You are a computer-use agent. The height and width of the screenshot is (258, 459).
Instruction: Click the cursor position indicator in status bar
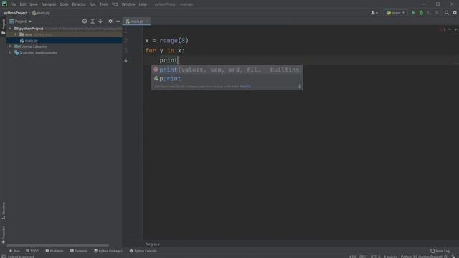pyautogui.click(x=352, y=257)
